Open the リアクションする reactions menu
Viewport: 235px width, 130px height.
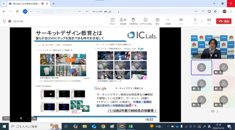(145, 21)
